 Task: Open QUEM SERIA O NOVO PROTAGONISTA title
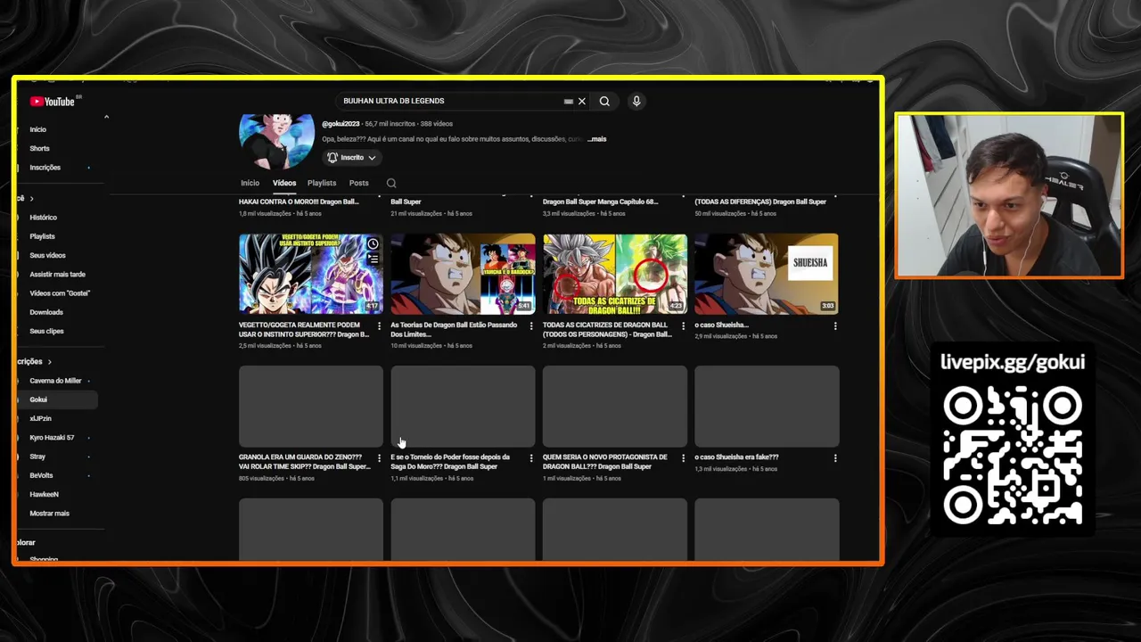tap(605, 462)
